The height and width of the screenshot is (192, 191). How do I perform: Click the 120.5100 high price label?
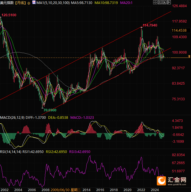pyautogui.click(x=9, y=15)
